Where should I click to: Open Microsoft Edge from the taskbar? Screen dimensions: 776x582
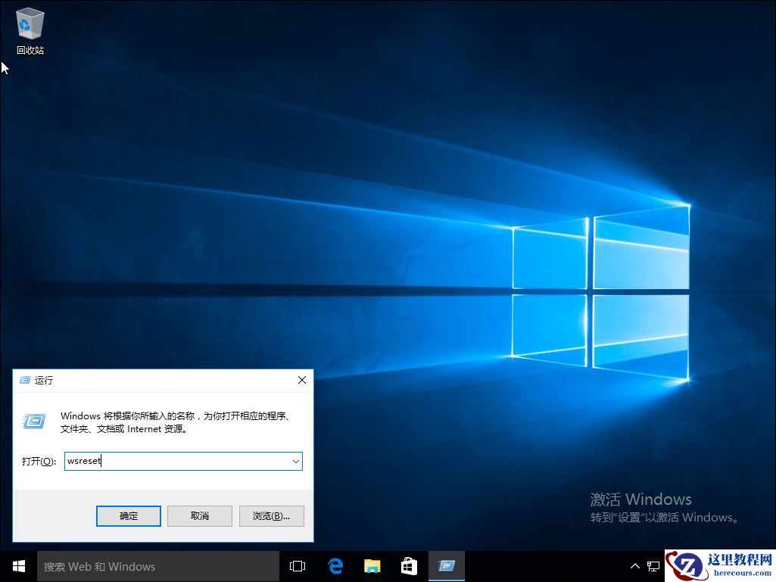[x=335, y=566]
